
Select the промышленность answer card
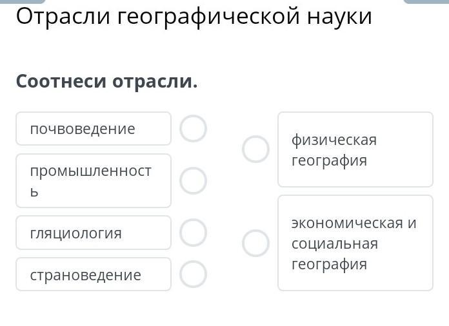coord(94,180)
